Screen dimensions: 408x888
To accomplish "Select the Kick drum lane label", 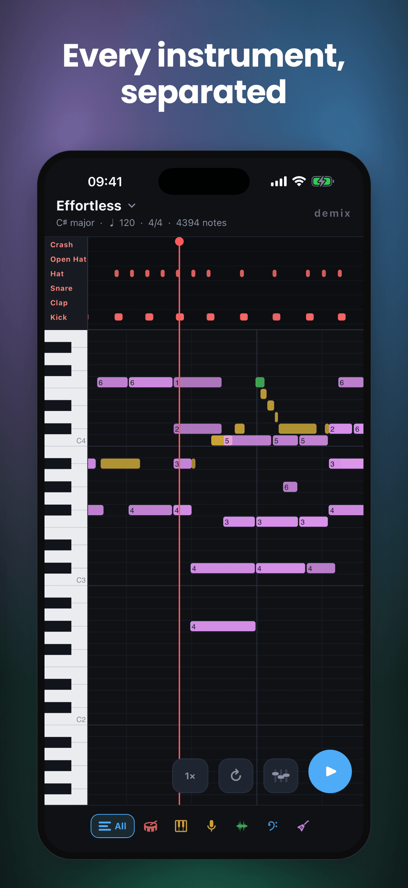I will [59, 317].
